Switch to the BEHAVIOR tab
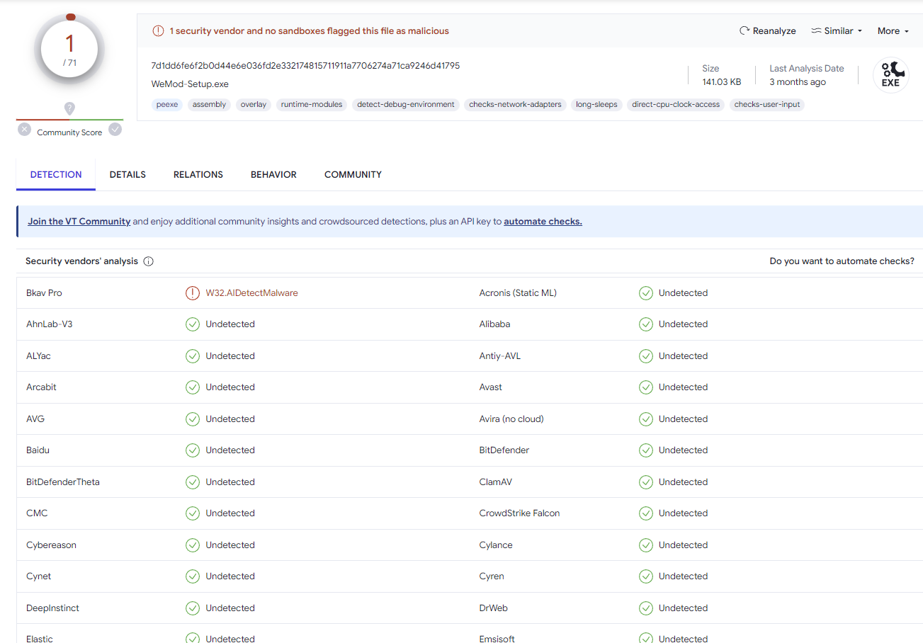923x643 pixels. [x=273, y=174]
